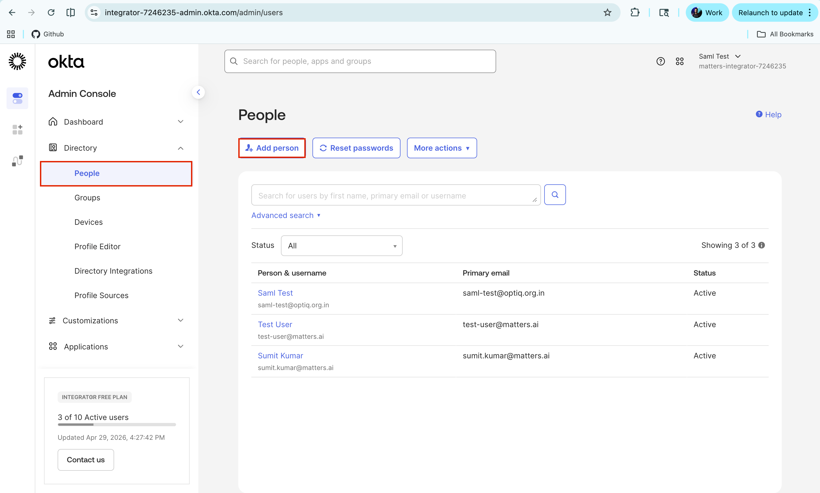Image resolution: width=820 pixels, height=493 pixels.
Task: Expand the Customizations menu chevron
Action: pyautogui.click(x=180, y=320)
